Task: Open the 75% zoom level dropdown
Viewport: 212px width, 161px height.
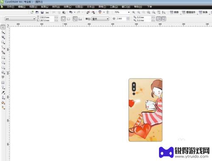Action: (x=128, y=12)
